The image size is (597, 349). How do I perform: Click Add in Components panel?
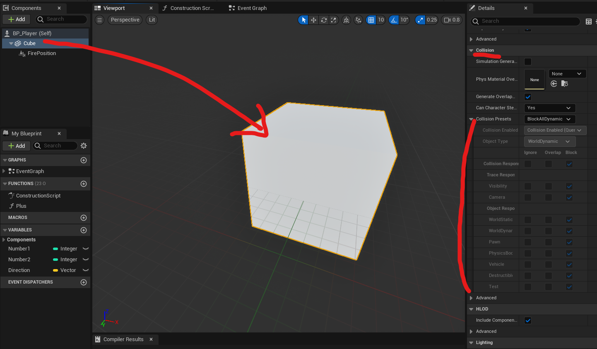[x=17, y=19]
